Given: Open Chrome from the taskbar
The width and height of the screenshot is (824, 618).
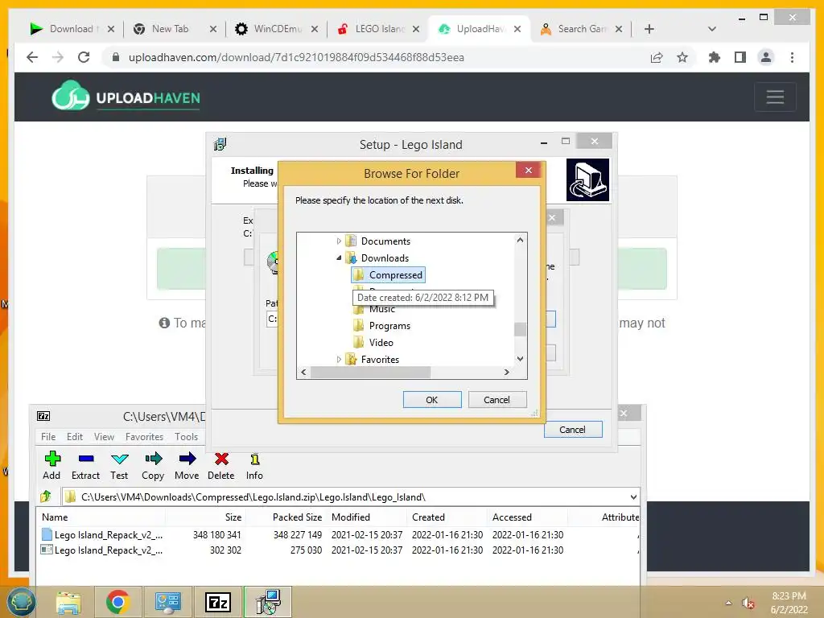Looking at the screenshot, I should coord(117,602).
